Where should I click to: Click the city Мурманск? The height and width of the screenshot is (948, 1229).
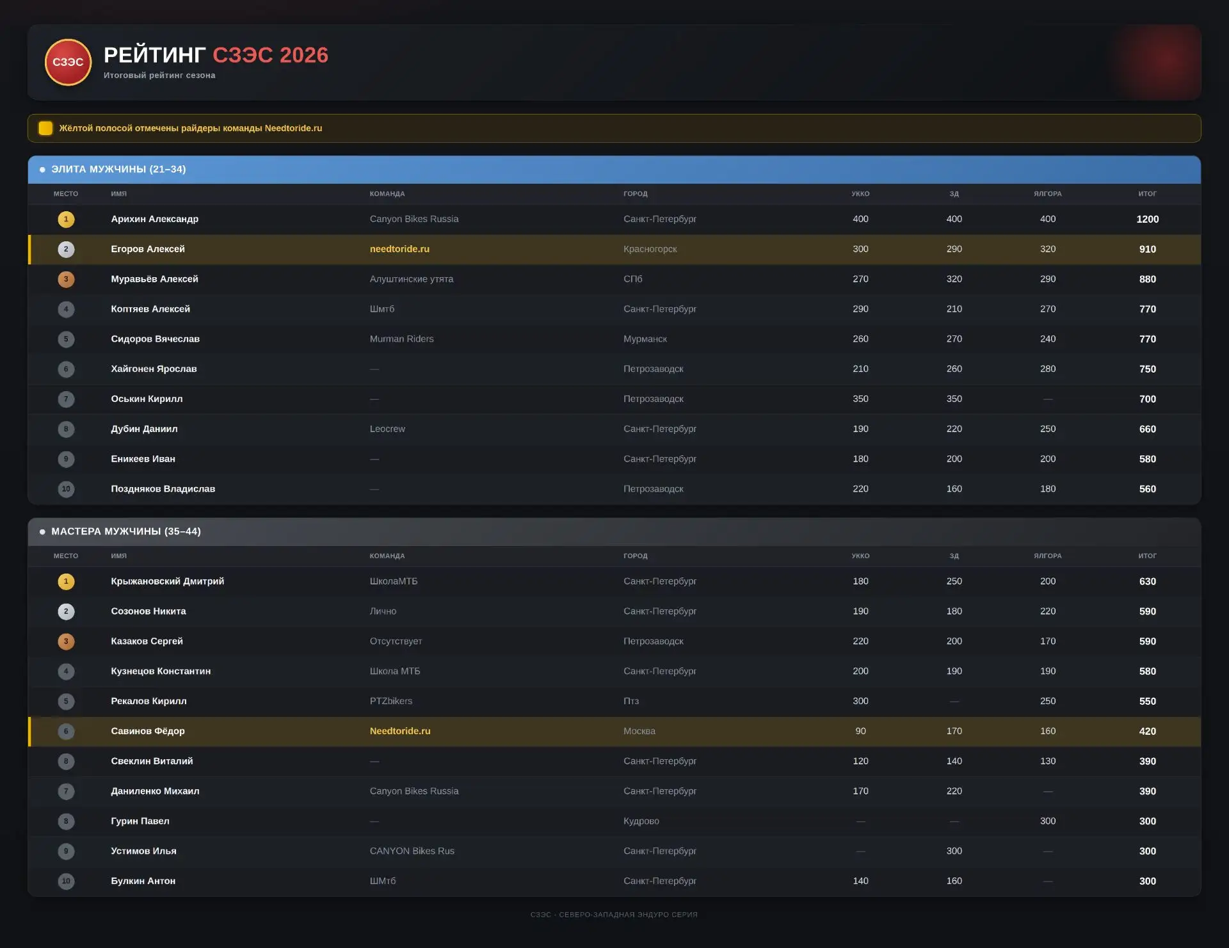point(645,339)
